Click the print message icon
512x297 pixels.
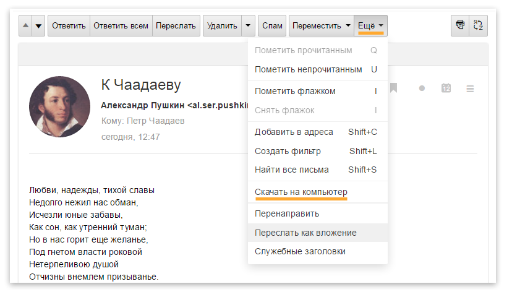coord(460,25)
